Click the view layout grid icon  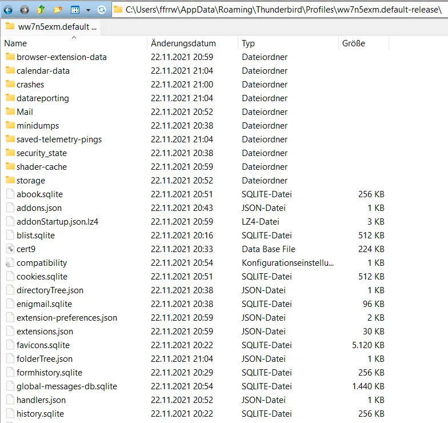coord(75,10)
